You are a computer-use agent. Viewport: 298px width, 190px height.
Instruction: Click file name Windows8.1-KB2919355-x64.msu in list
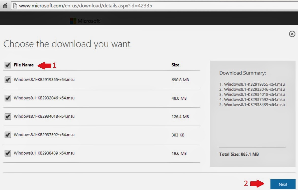[x=44, y=80]
